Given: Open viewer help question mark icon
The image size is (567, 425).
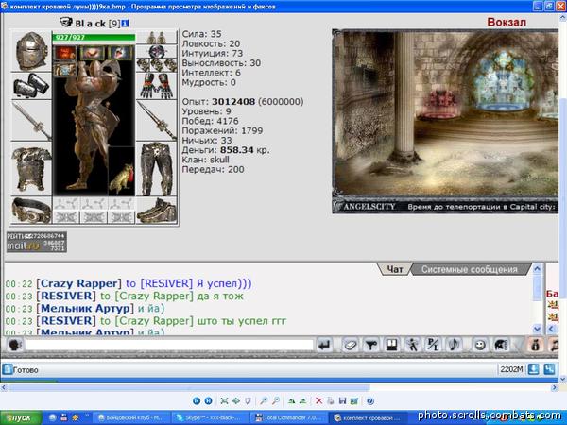Looking at the screenshot, I should coord(369,400).
